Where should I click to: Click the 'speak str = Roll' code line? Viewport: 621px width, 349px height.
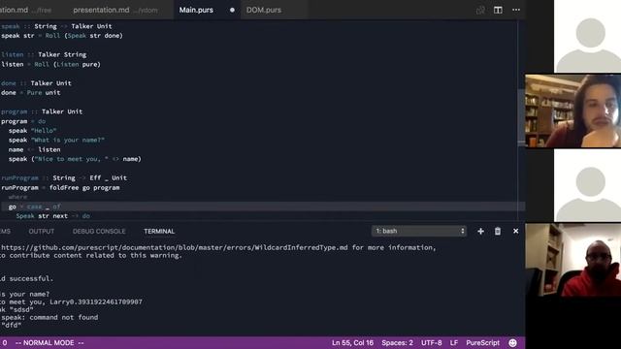(62, 36)
